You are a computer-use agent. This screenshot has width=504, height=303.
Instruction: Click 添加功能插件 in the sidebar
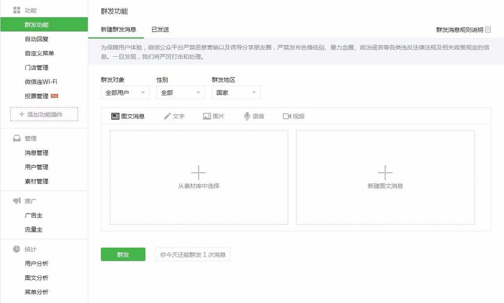[x=44, y=114]
